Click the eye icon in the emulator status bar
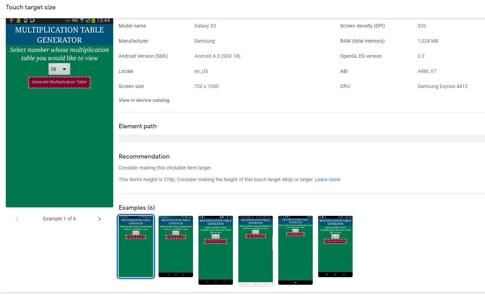The image size is (485, 295). click(x=68, y=20)
